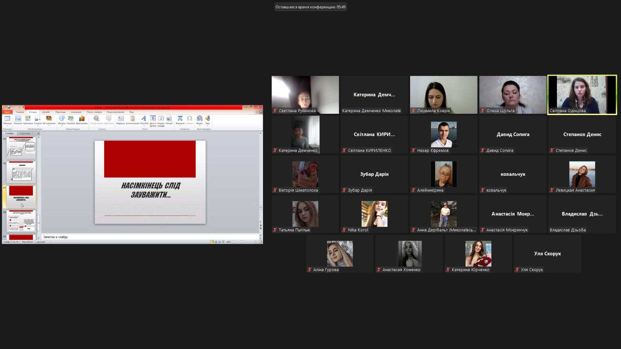Expand the Фигуры (Shapes) dropdown

click(x=62, y=125)
